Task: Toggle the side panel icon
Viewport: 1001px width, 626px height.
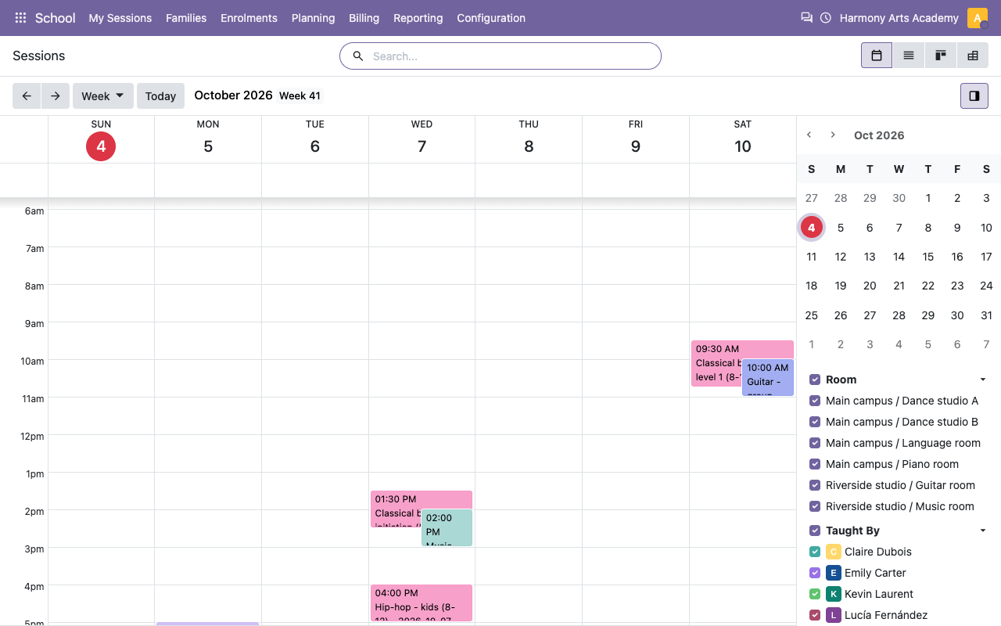Action: pos(974,95)
